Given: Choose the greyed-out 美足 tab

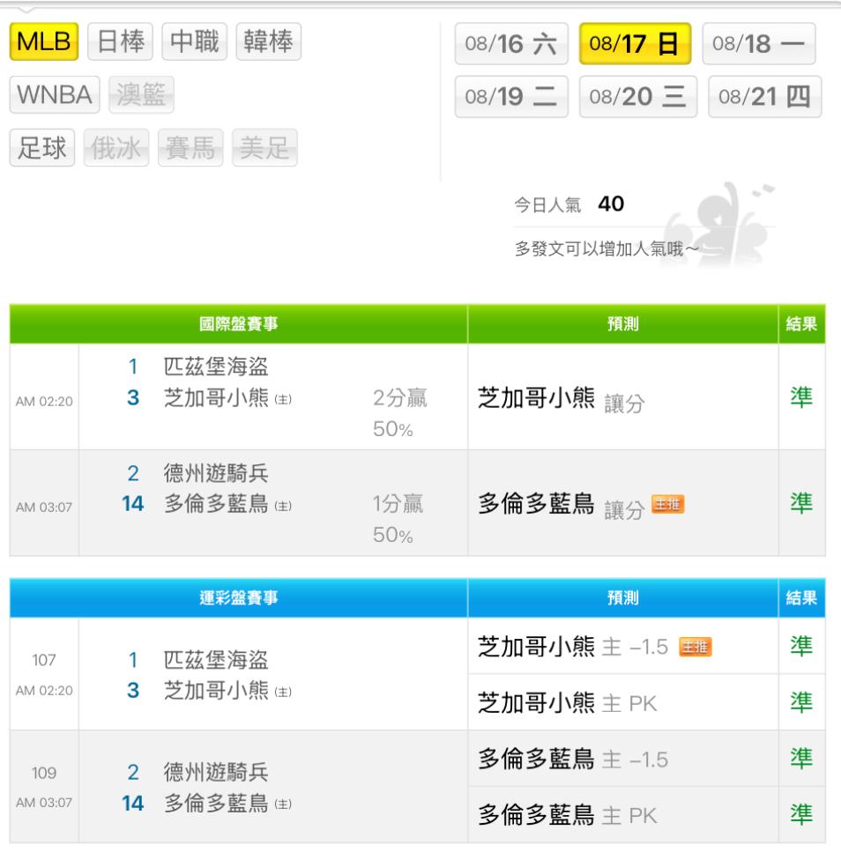Looking at the screenshot, I should click(x=264, y=147).
